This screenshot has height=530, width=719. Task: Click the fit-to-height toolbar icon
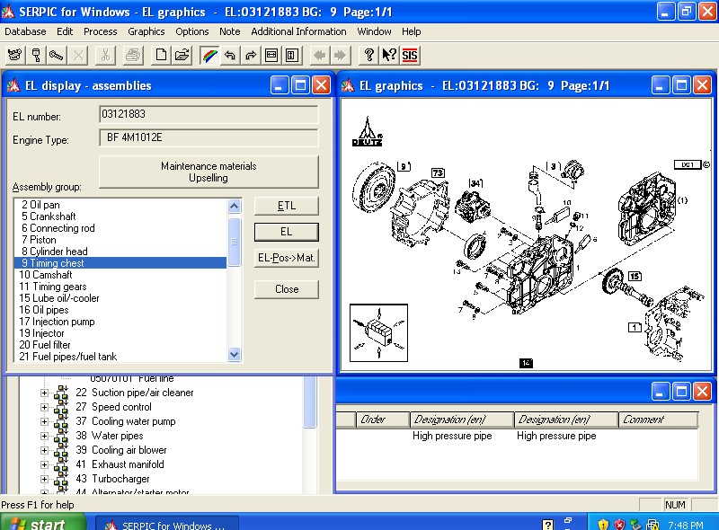click(x=292, y=56)
